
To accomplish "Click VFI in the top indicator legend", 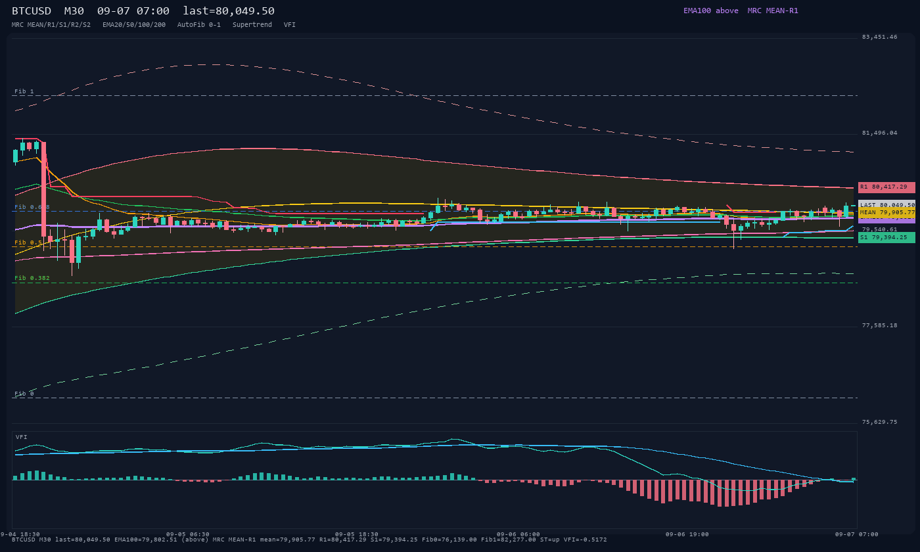I will click(290, 25).
